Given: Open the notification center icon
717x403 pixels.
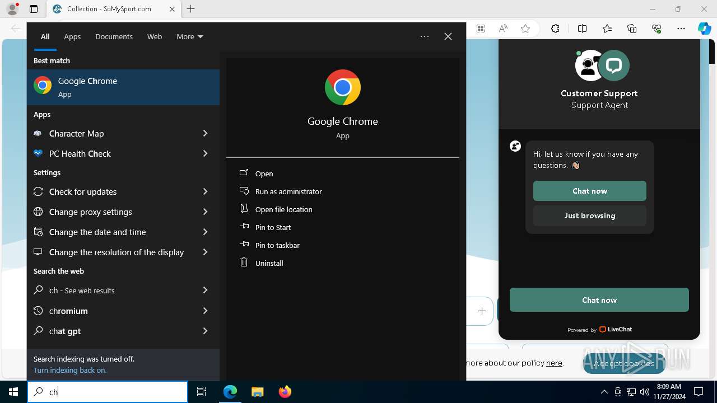Looking at the screenshot, I should tap(699, 392).
